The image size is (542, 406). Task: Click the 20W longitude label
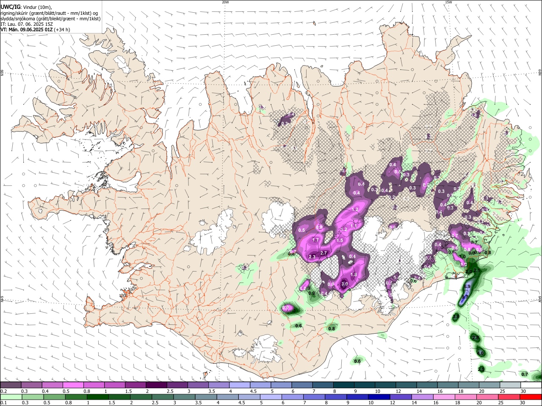[226, 2]
